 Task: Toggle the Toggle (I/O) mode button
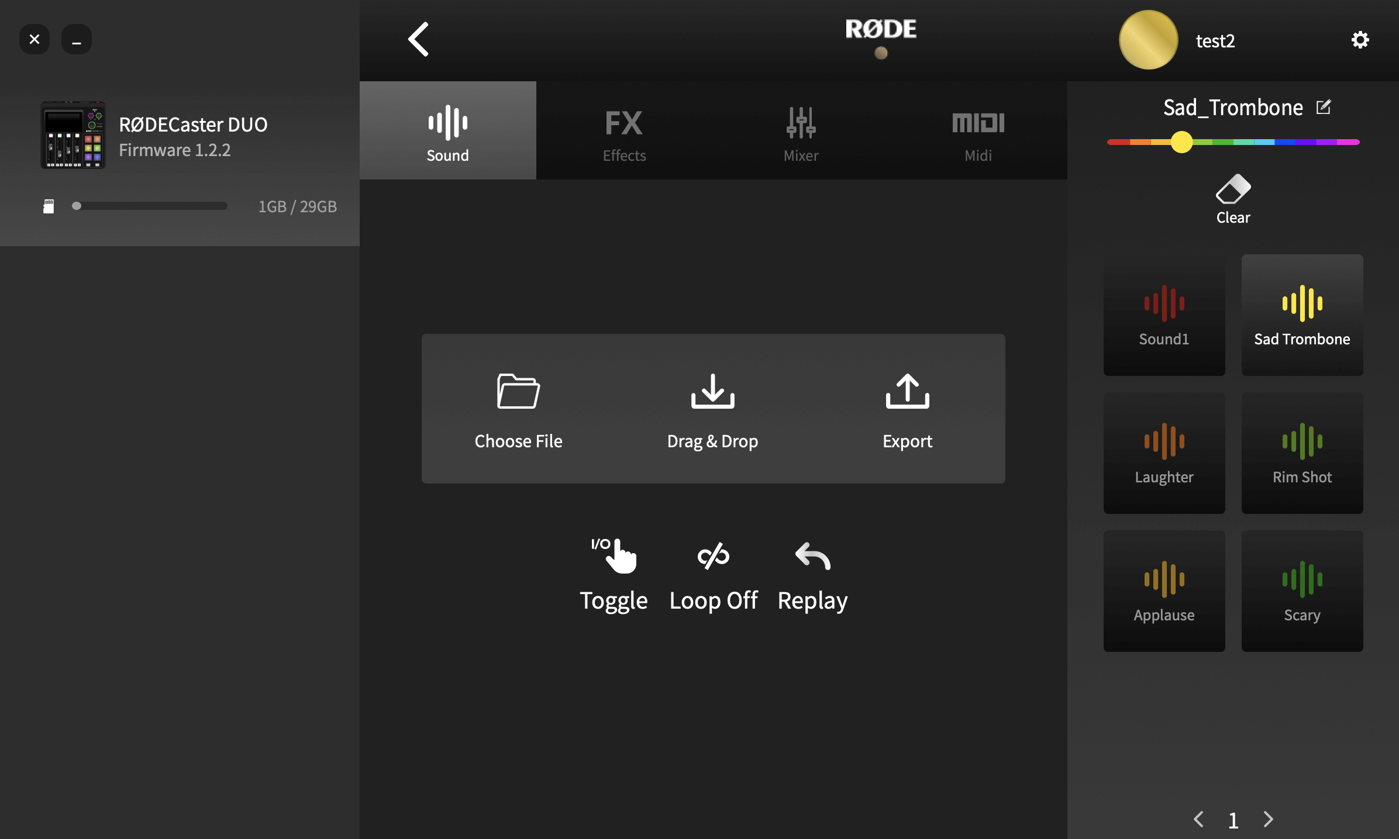pyautogui.click(x=613, y=571)
